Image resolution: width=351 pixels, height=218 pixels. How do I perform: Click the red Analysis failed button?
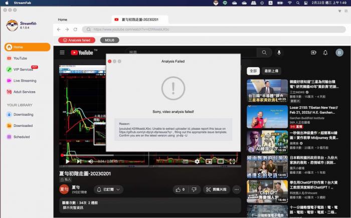pyautogui.click(x=77, y=40)
